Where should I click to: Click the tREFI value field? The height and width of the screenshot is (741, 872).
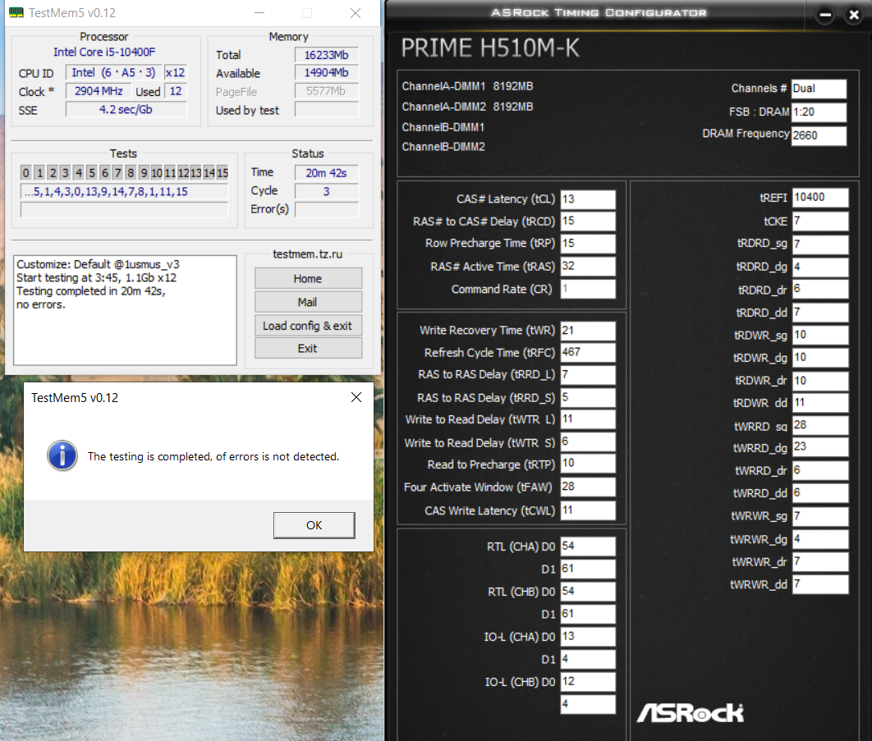pos(820,197)
